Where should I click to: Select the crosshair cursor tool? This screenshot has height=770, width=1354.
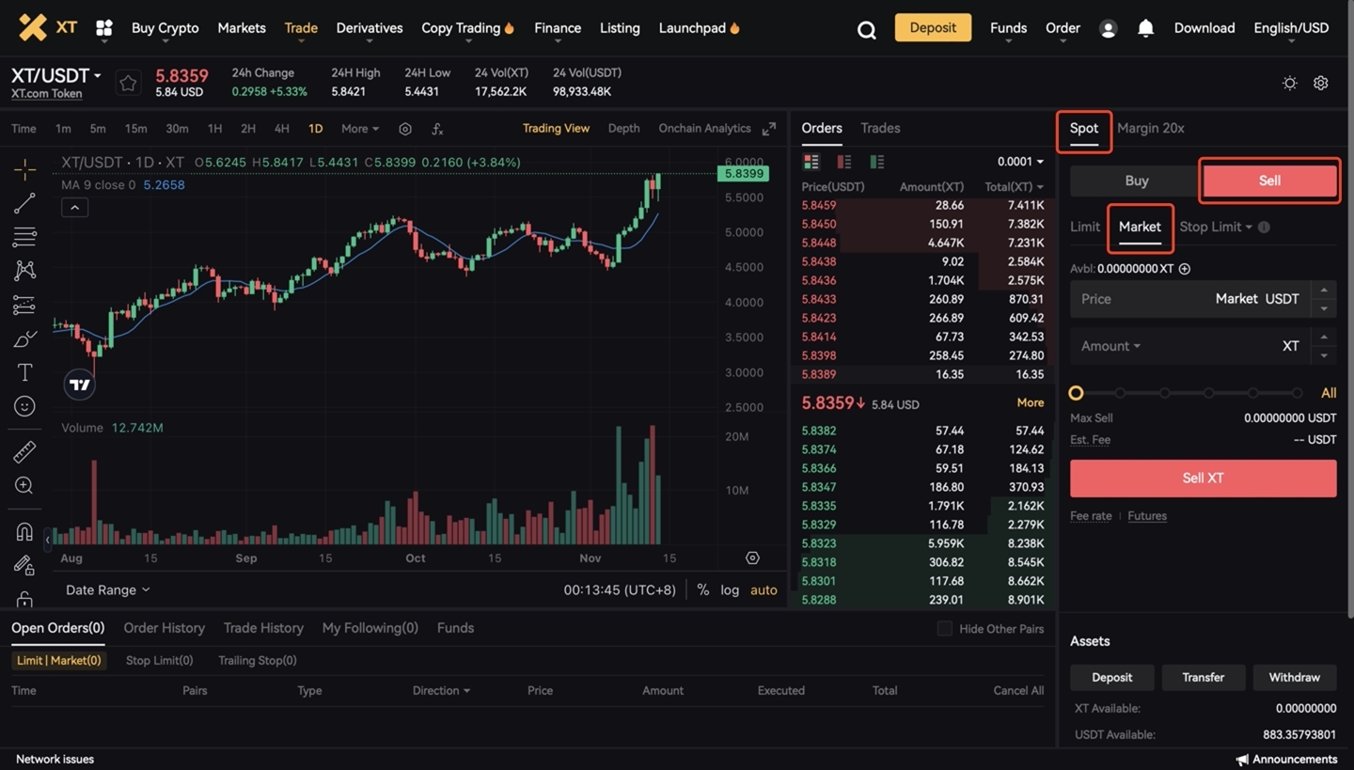click(24, 169)
